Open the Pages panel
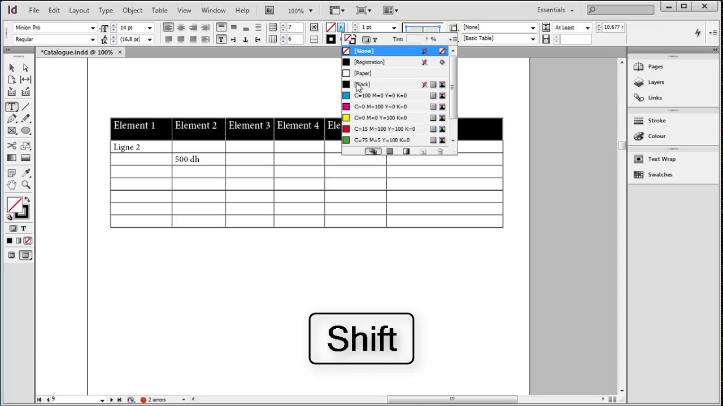The width and height of the screenshot is (723, 406). pos(655,67)
